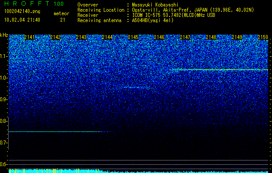The width and height of the screenshot is (272, 173).
Task: Click the bright horizontal carrier line near 0.75 kHz
Action: 59,132
